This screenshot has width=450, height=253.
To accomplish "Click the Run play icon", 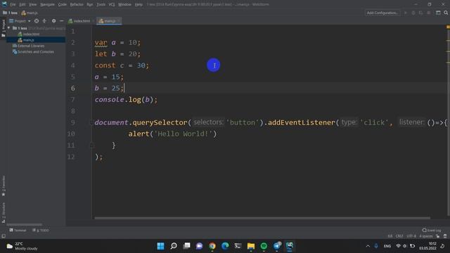I will point(406,13).
